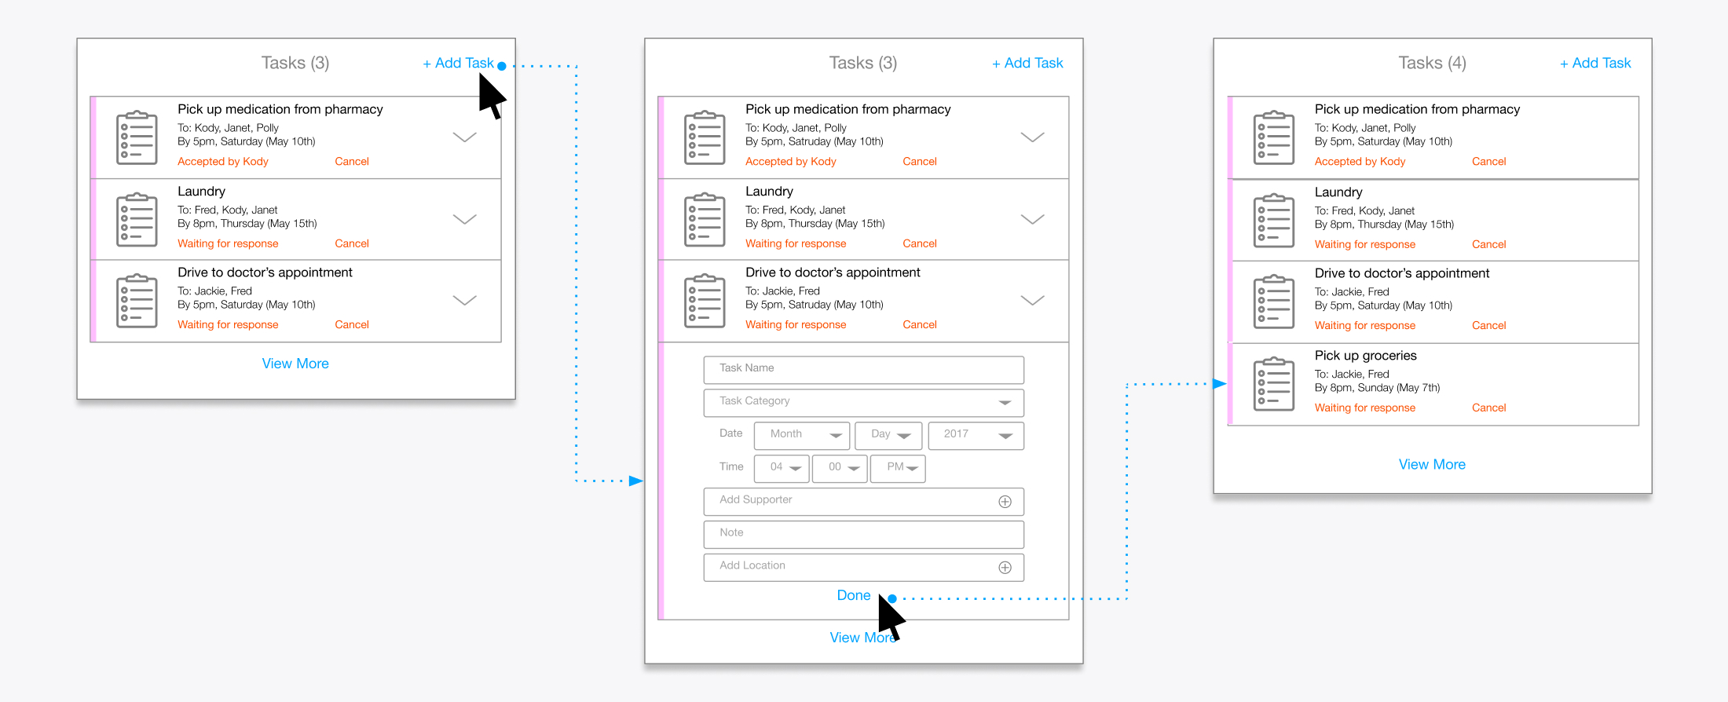Cancel the Laundry task in left panel
Screen dimensions: 1728x702
point(352,243)
